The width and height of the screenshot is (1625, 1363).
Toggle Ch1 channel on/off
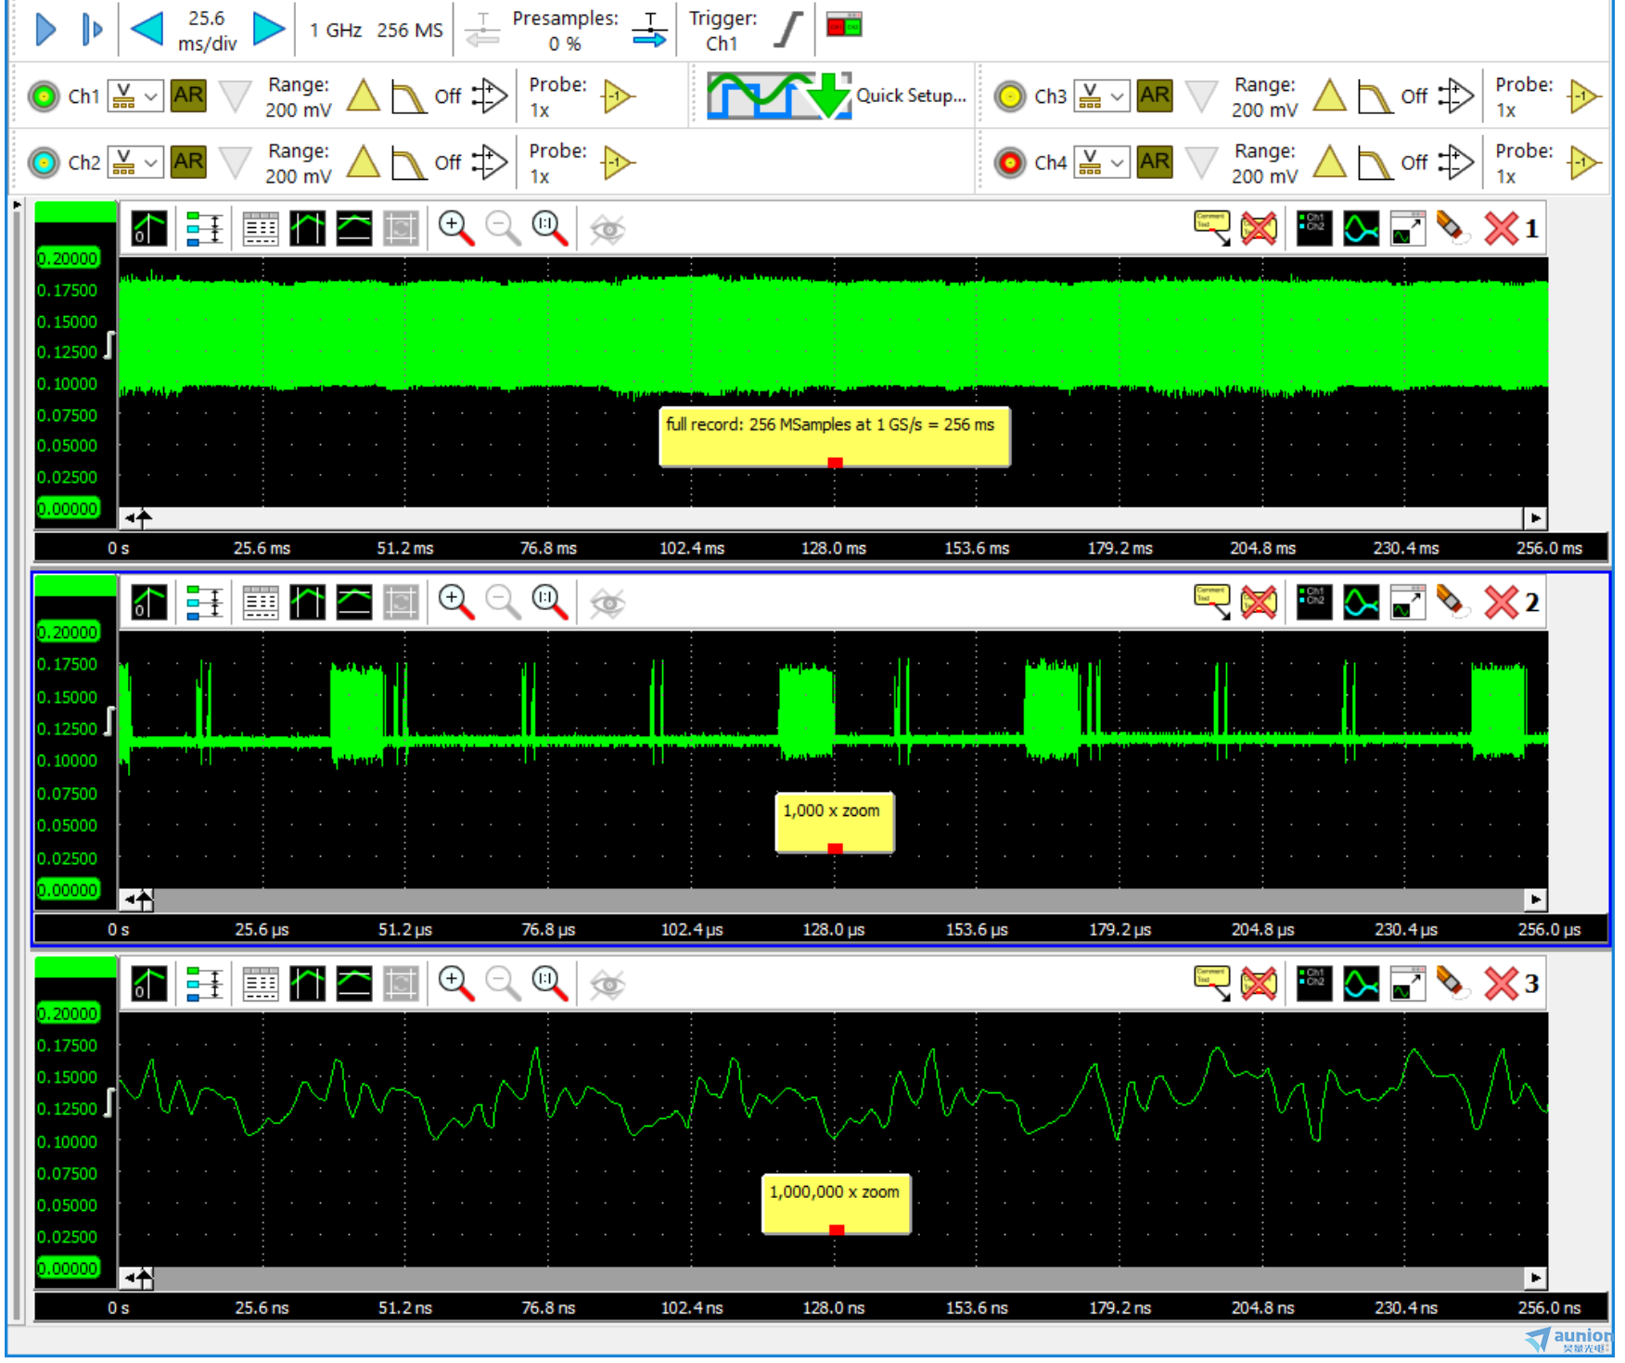pos(44,96)
